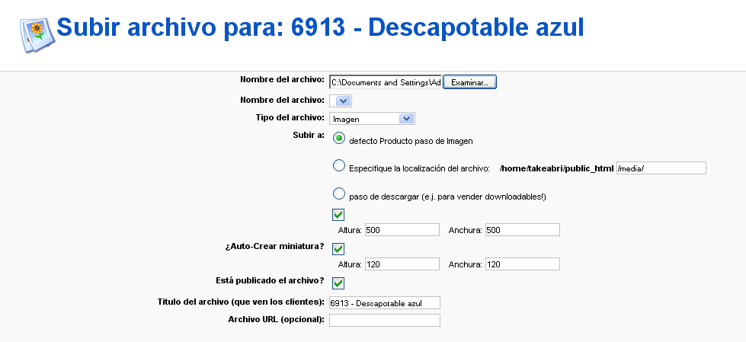Select the paso de descargar radio button
Screen dimensions: 746x342
pyautogui.click(x=339, y=193)
